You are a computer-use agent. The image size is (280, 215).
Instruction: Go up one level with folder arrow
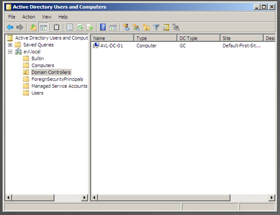[x=33, y=27]
